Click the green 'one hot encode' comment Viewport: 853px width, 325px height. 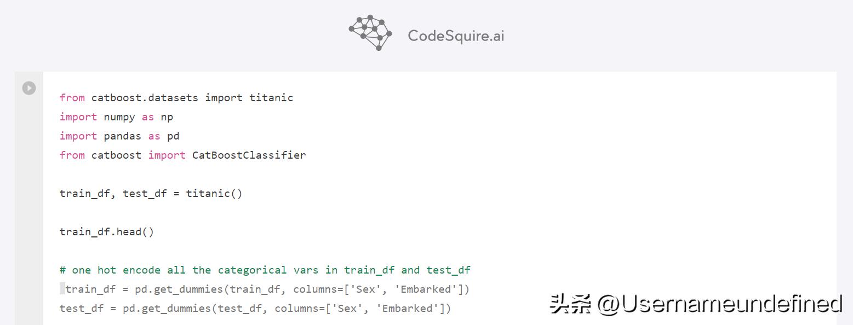[265, 270]
